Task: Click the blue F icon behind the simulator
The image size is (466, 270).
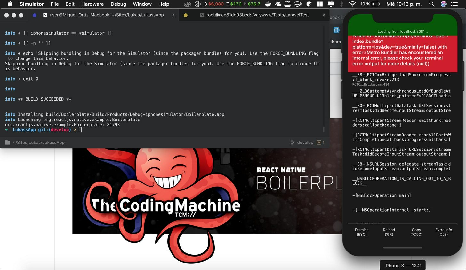Action: (x=336, y=30)
